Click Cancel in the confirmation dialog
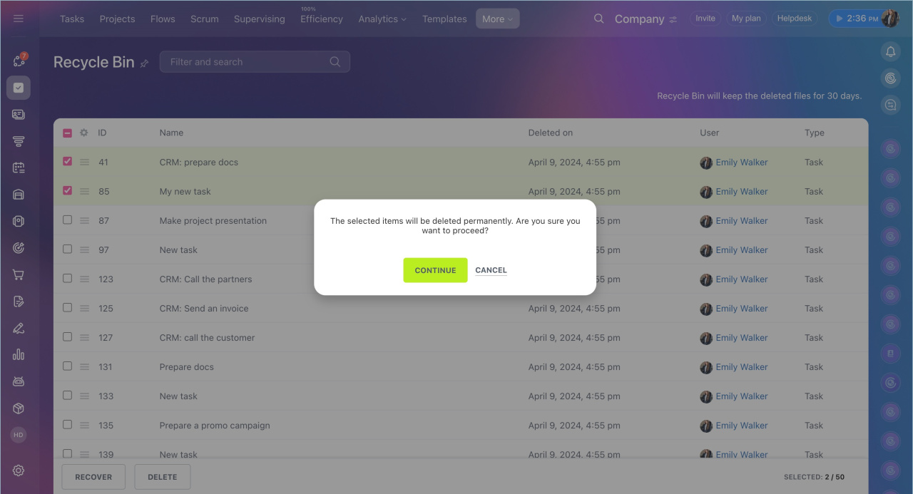Image resolution: width=913 pixels, height=494 pixels. 491,270
